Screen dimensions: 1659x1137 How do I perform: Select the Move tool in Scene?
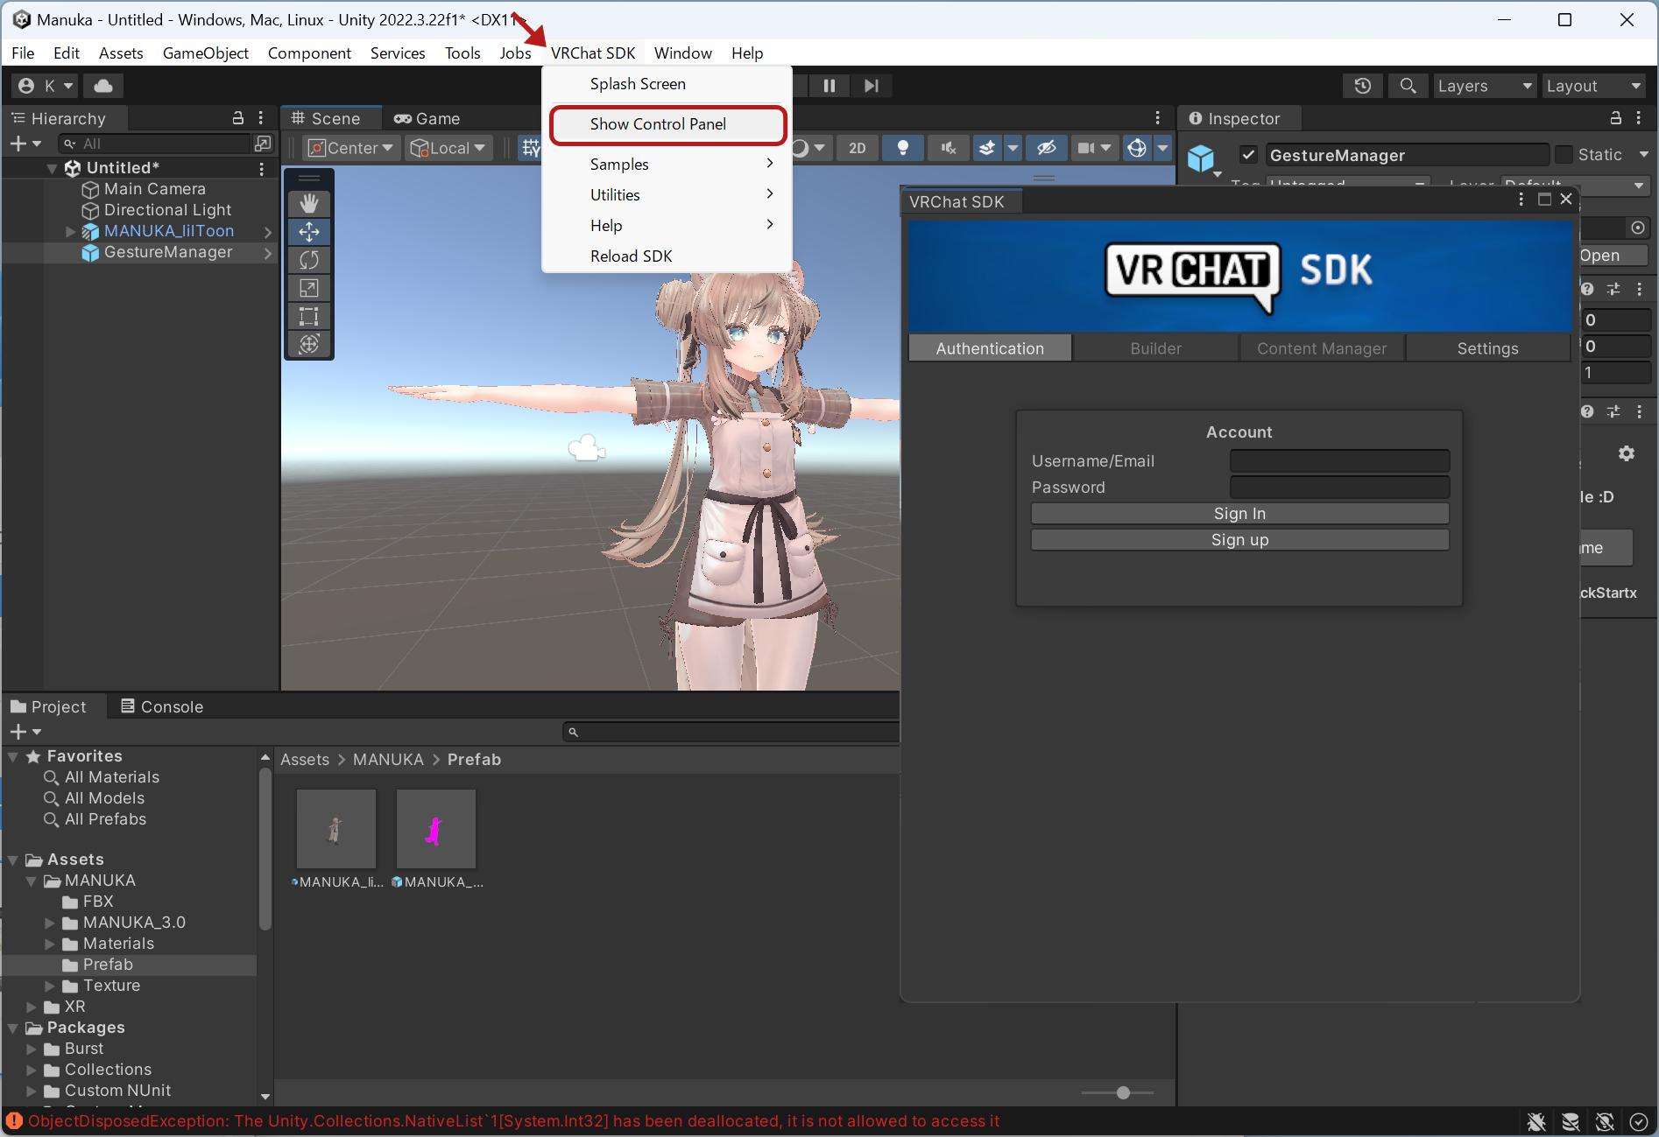tap(309, 232)
